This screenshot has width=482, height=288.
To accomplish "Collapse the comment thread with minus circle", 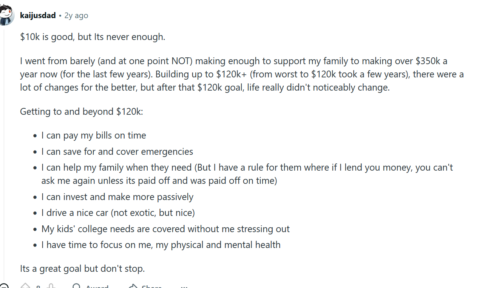I will tap(3, 286).
